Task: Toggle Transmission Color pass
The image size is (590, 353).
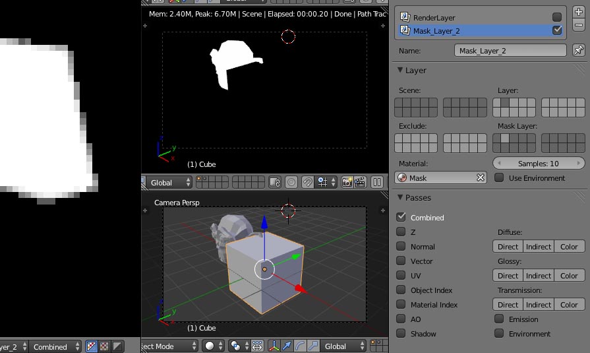Action: tap(570, 304)
